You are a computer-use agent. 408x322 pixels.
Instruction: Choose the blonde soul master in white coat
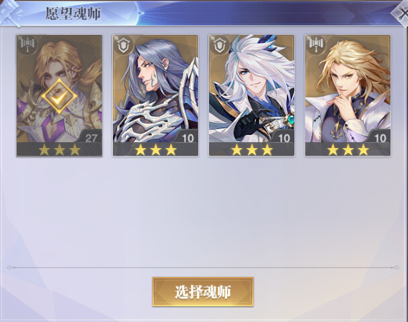coord(348,95)
